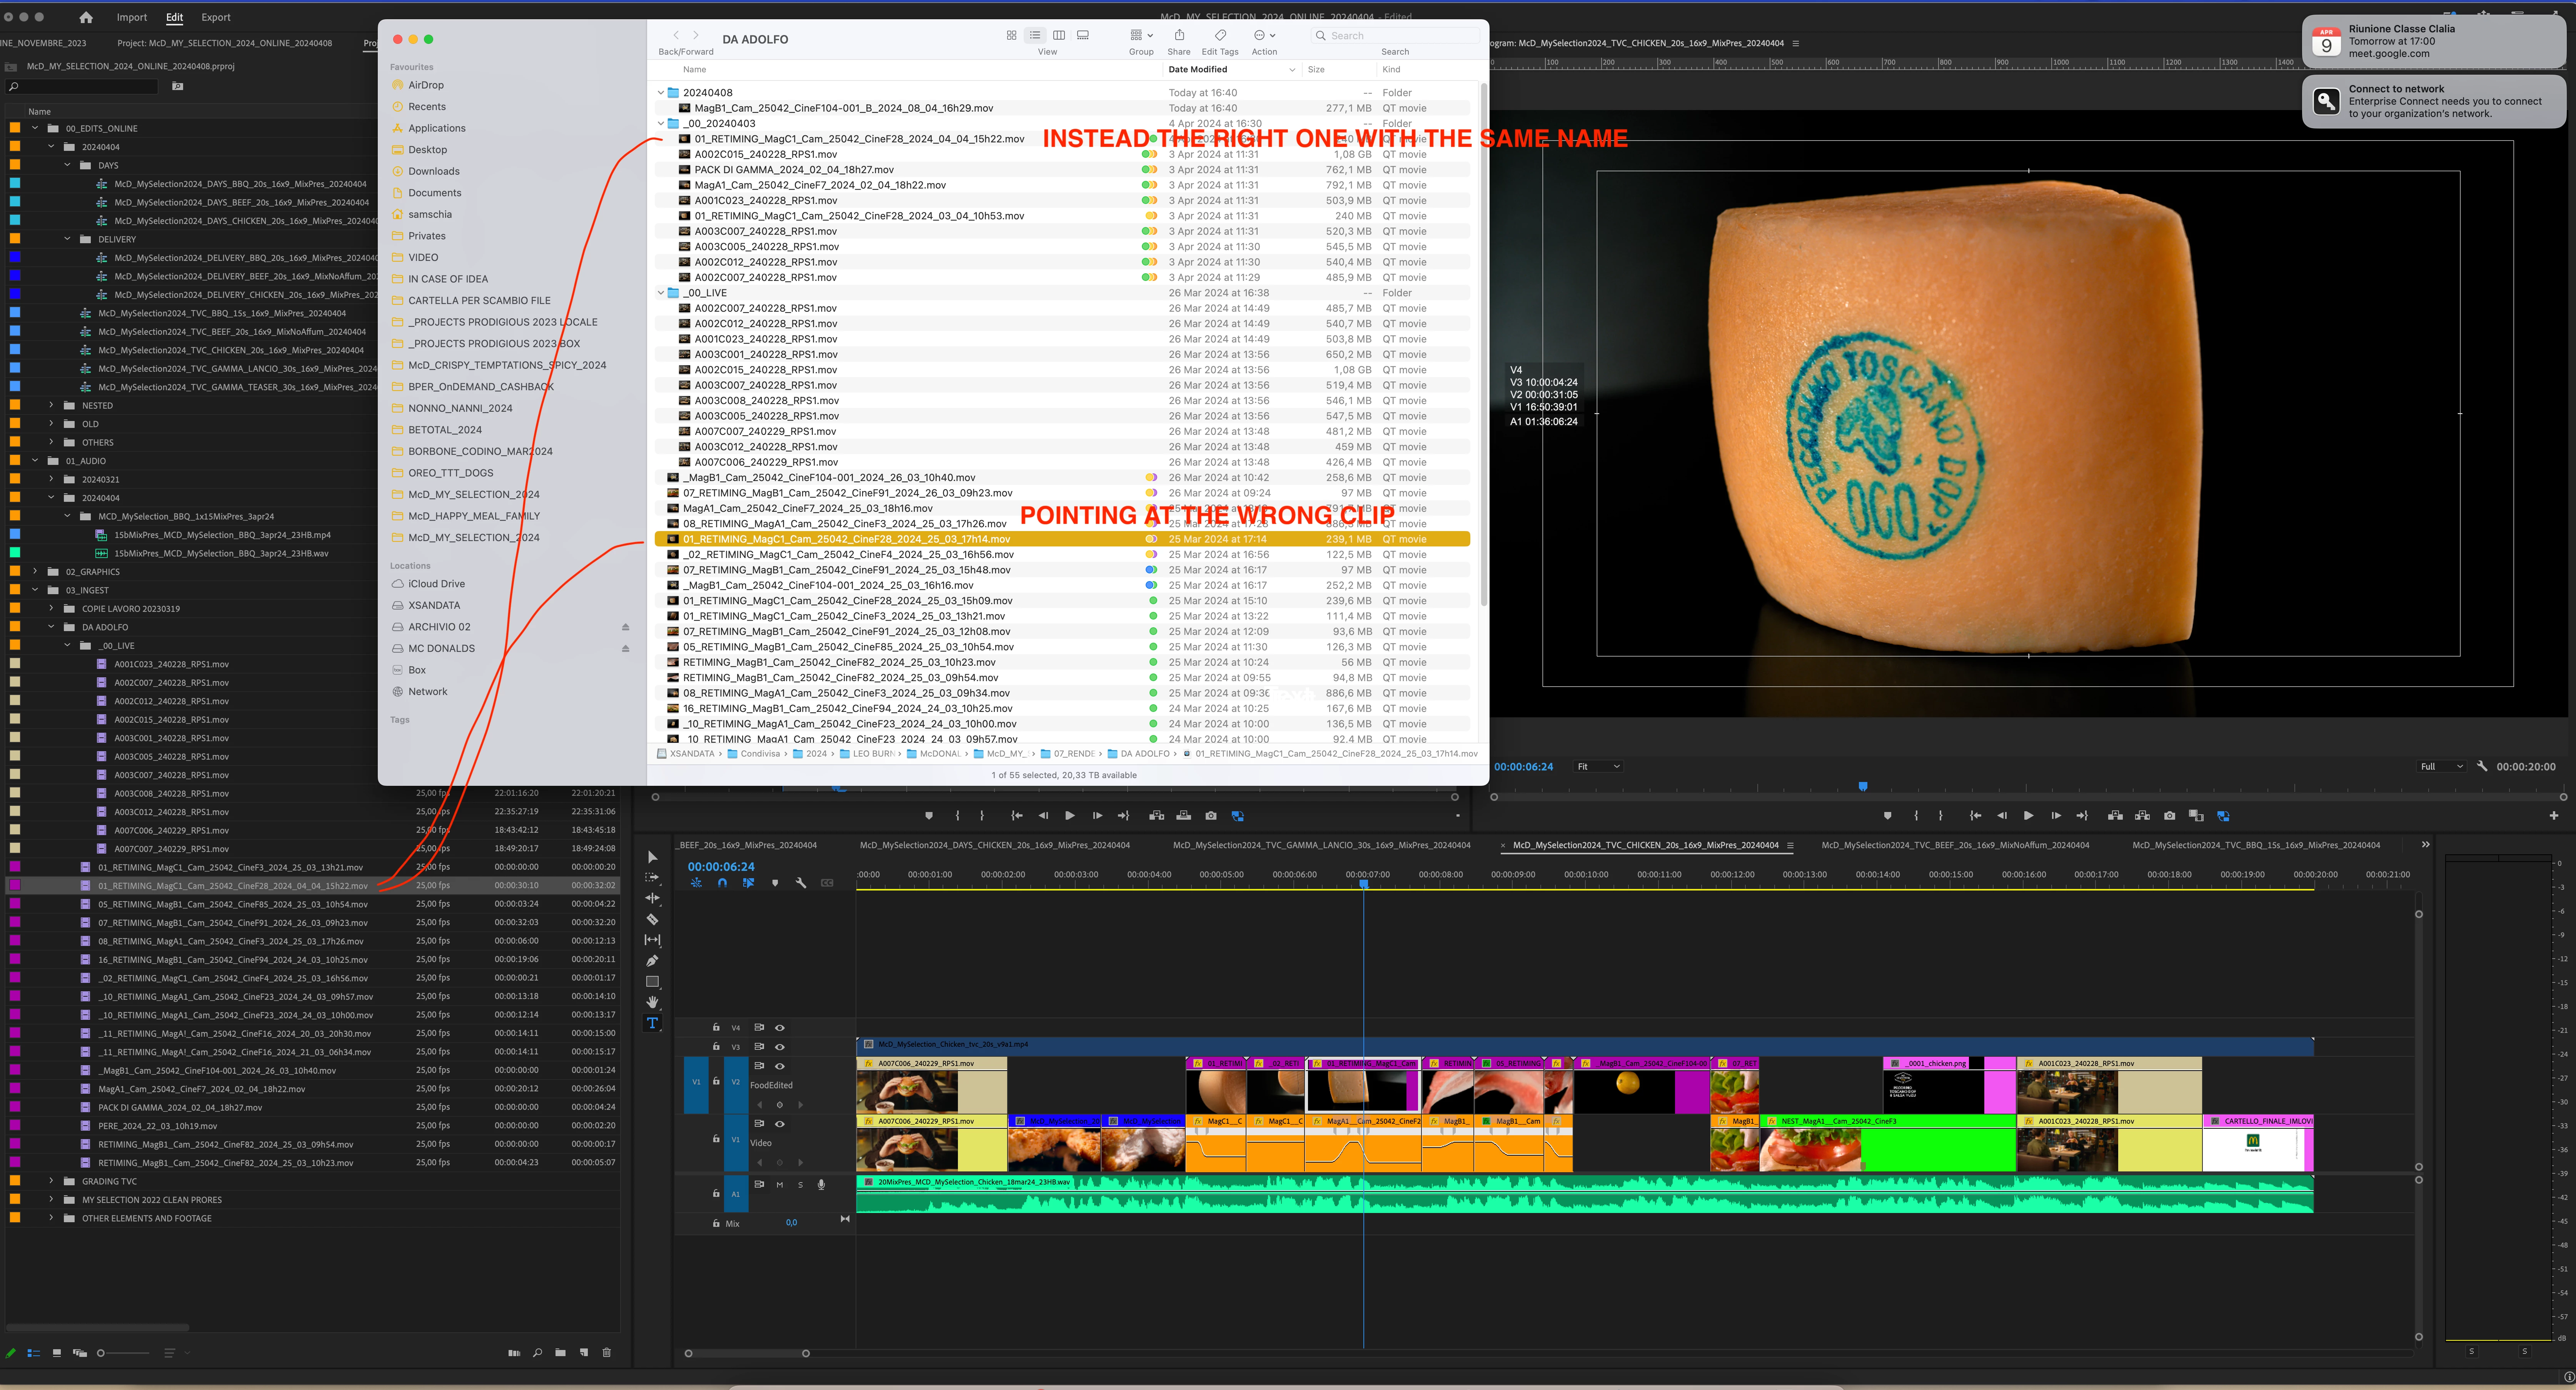Toggle Snap in Timeline magnet icon

pos(722,883)
